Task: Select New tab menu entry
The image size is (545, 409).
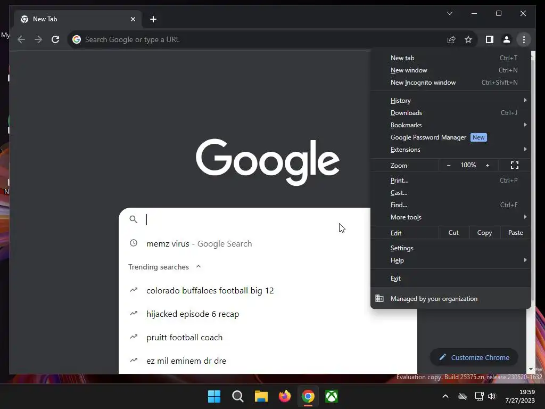Action: (x=451, y=58)
